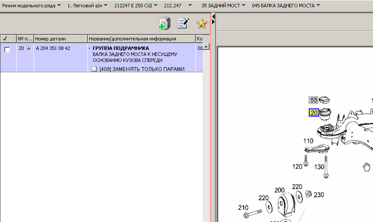Select callout 55 in the diagram
Viewport: 373px width, 222px height.
[313, 100]
